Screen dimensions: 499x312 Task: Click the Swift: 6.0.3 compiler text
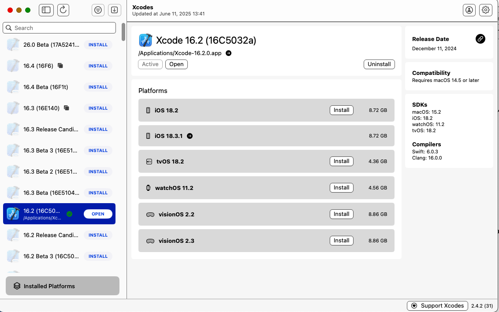click(425, 152)
